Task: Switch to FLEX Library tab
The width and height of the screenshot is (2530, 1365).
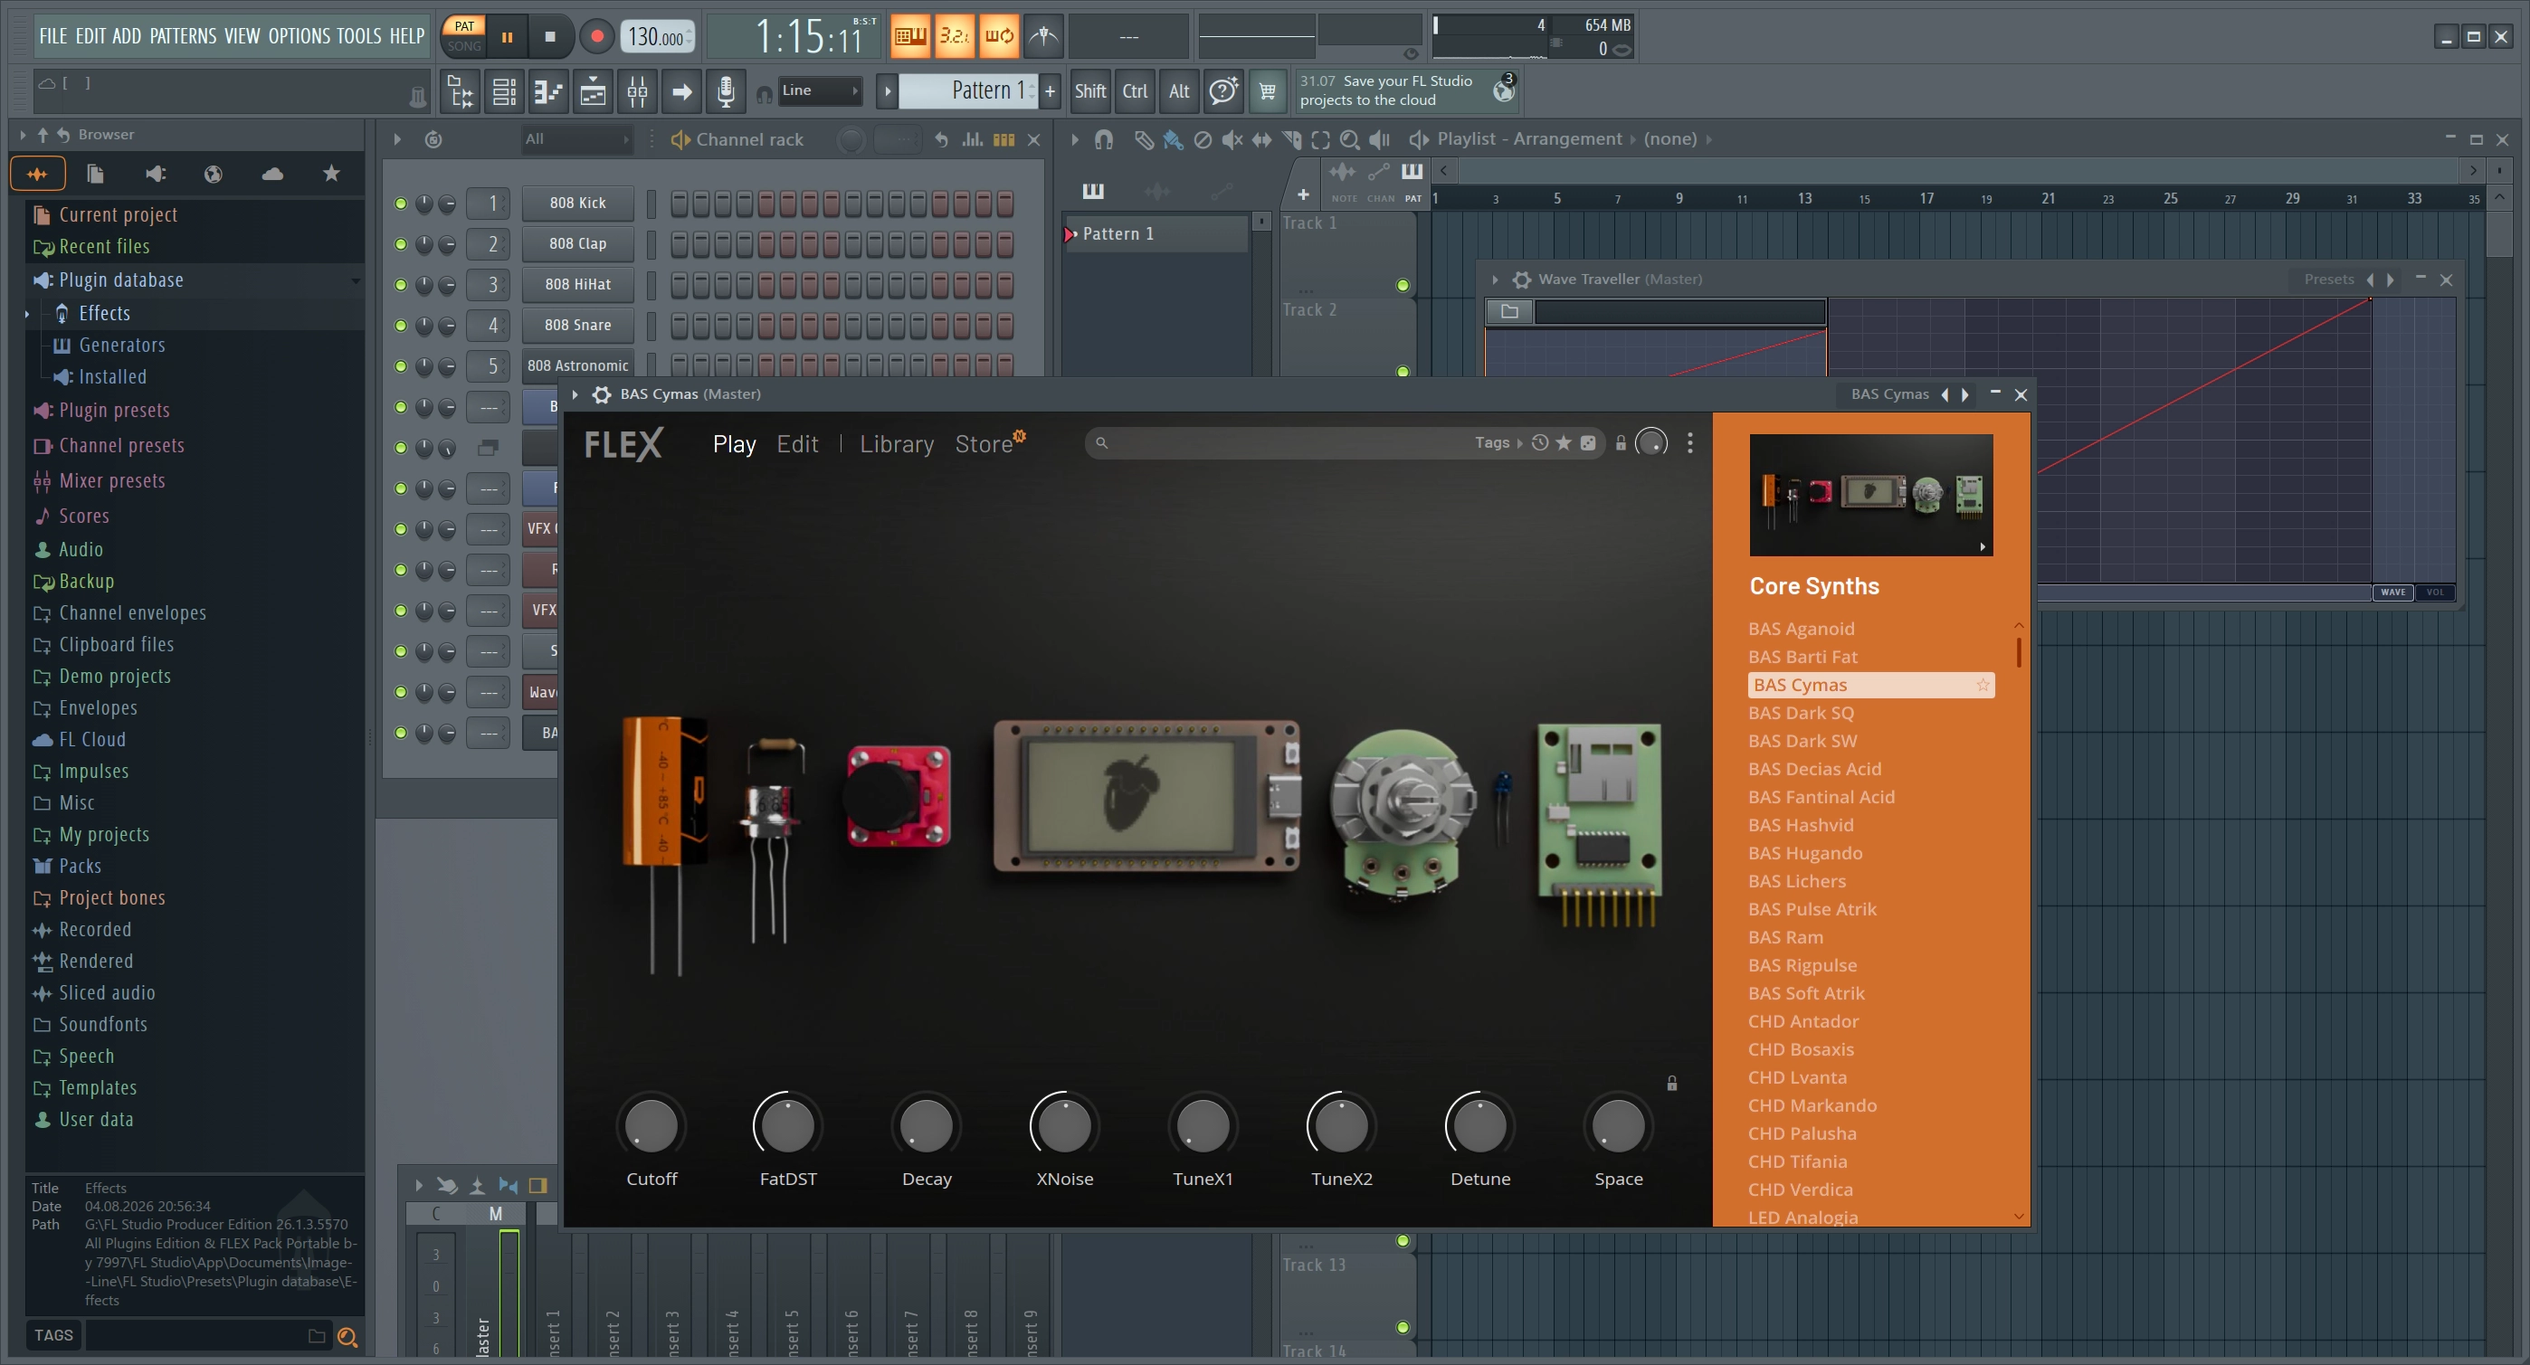Action: tap(897, 444)
